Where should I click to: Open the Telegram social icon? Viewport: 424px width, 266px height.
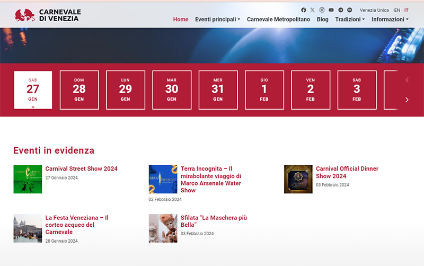click(340, 10)
